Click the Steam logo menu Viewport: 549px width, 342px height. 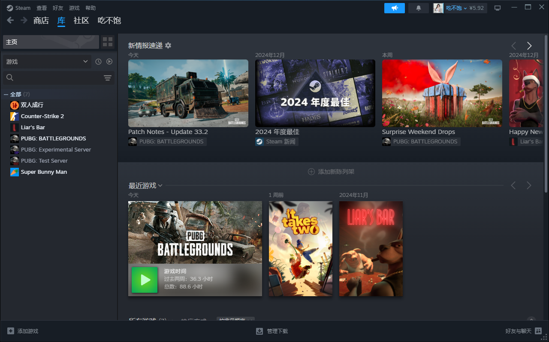point(18,8)
